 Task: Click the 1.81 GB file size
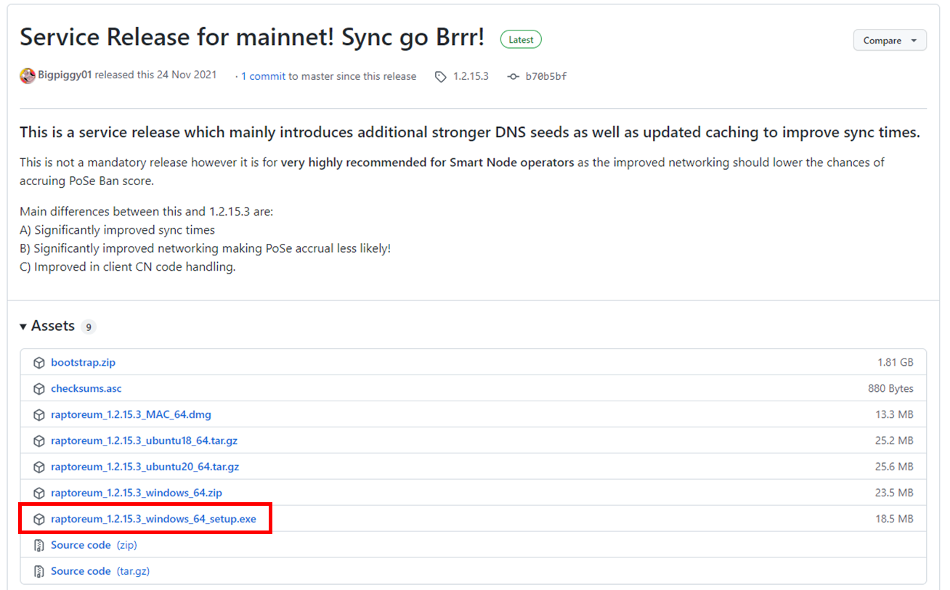click(x=896, y=362)
